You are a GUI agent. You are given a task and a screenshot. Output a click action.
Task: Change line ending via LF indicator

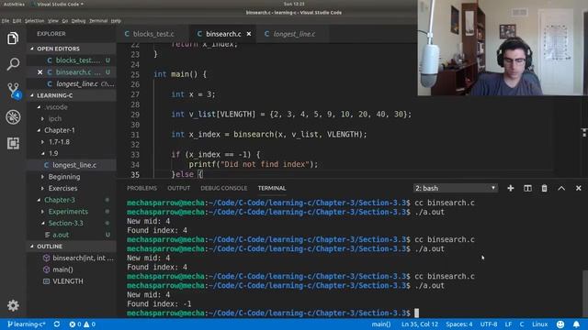pos(508,324)
